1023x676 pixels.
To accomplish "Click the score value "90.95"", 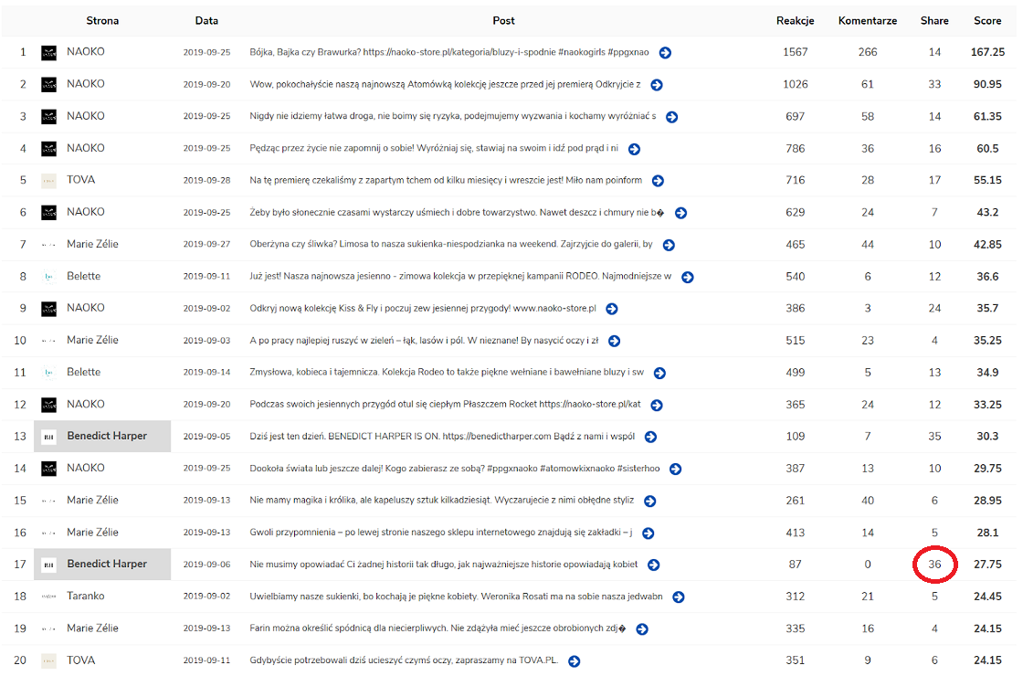I will [987, 84].
